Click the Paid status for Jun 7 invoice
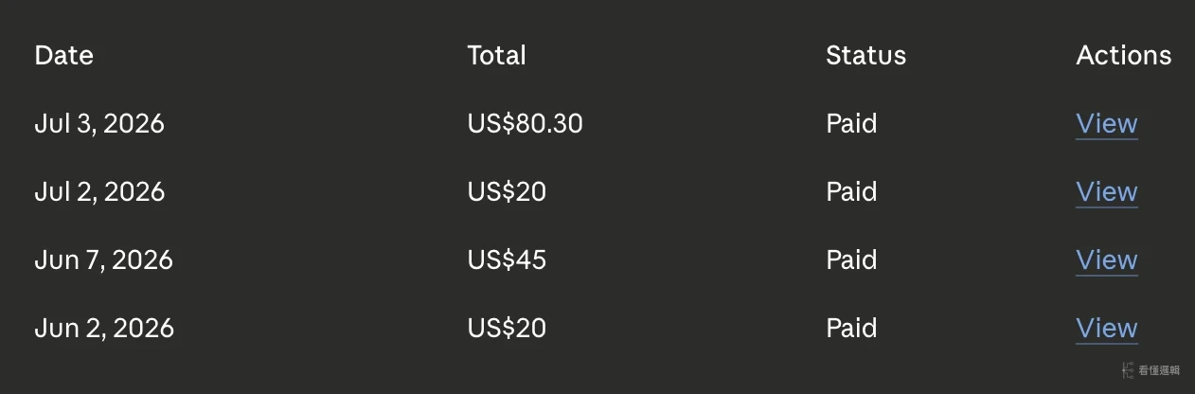This screenshot has height=394, width=1195. (851, 260)
